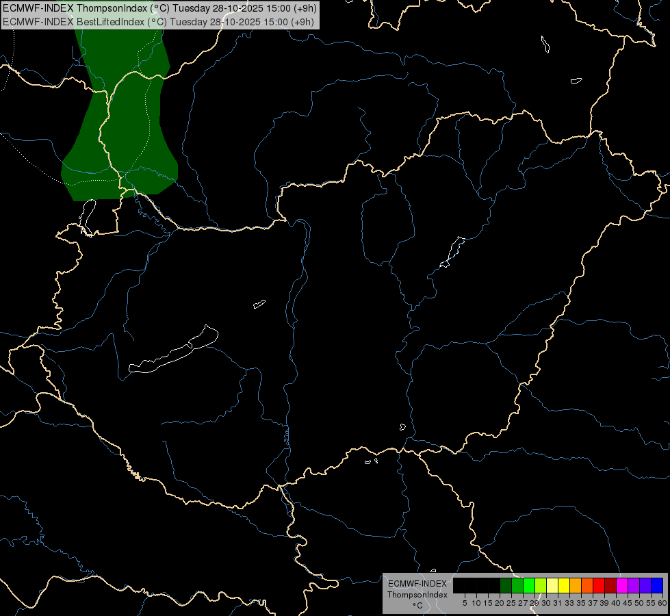The image size is (670, 616).
Task: Click the dark orange 35-37 legend swatch
Action: [587, 586]
